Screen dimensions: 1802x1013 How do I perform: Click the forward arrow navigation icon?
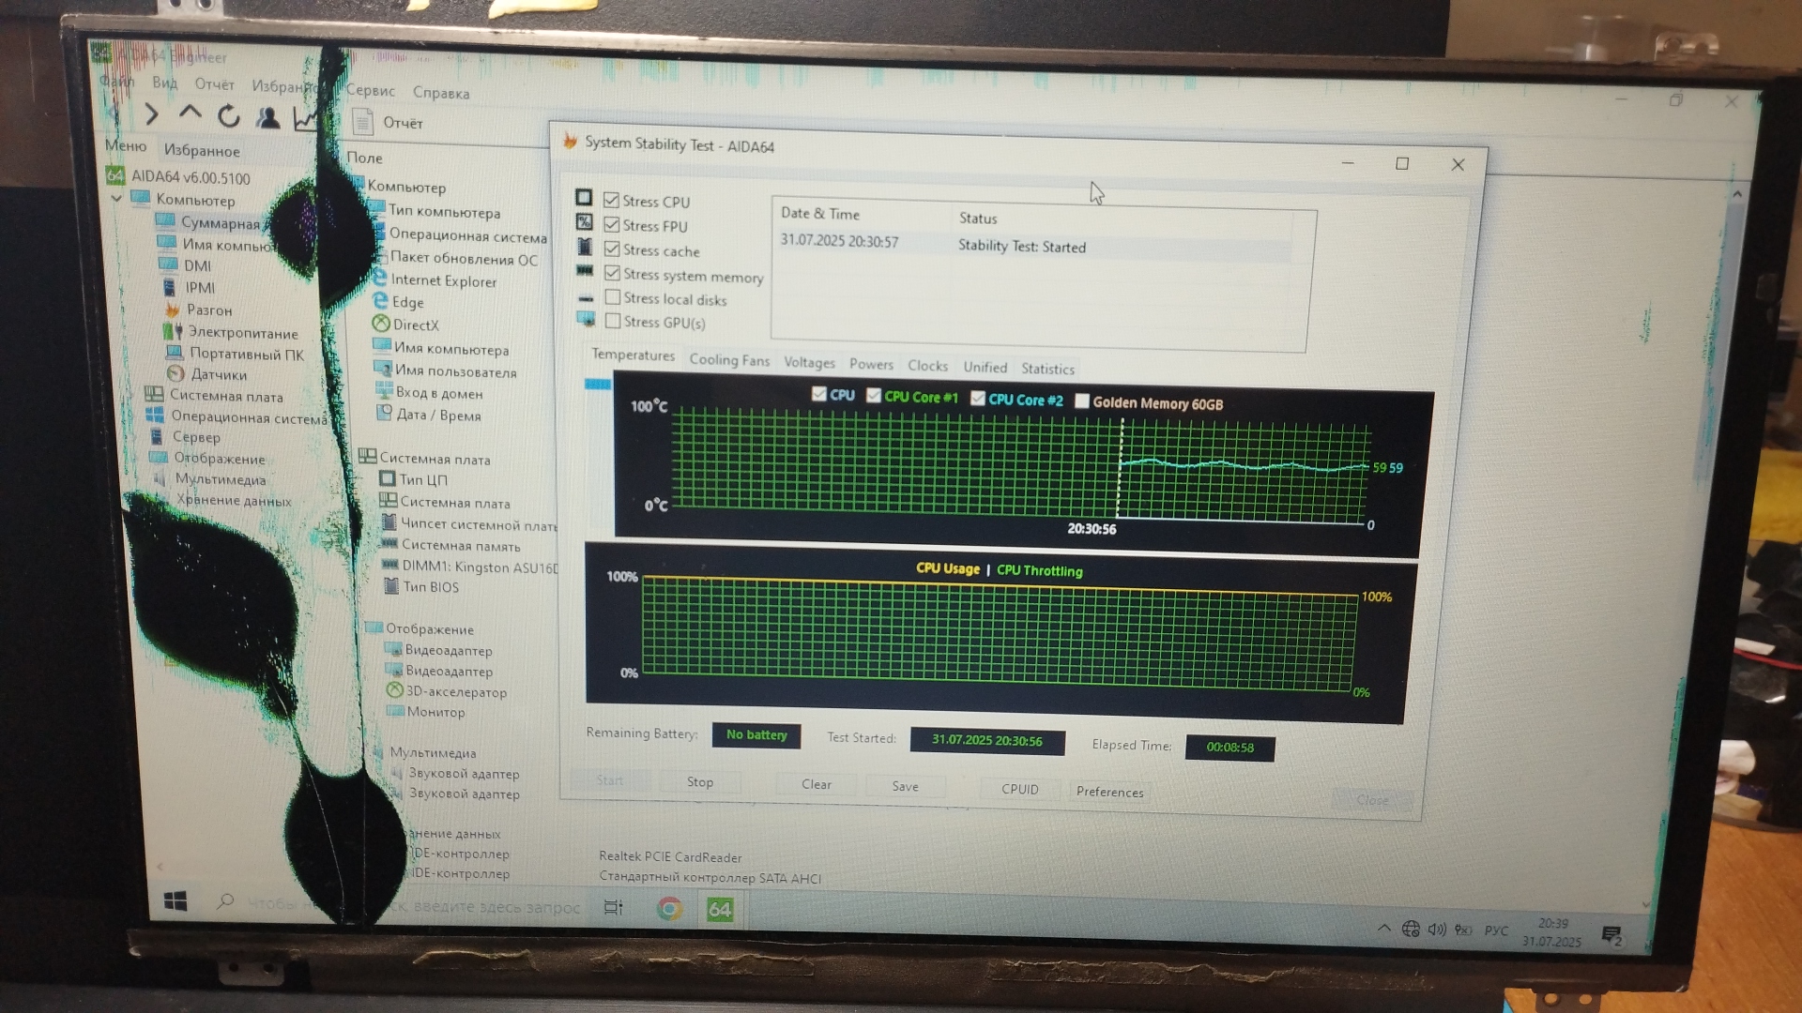pos(151,114)
